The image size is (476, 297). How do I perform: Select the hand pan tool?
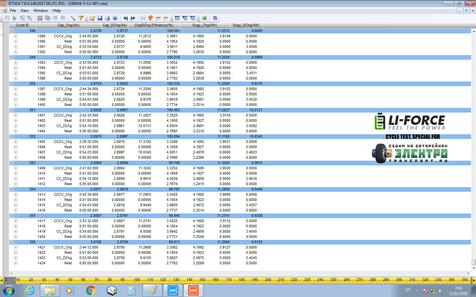[7, 18]
